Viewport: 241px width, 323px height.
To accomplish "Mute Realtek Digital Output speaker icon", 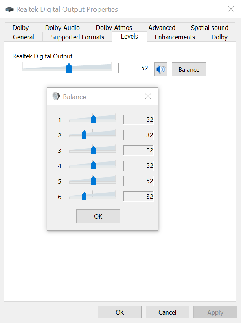I will click(x=160, y=69).
